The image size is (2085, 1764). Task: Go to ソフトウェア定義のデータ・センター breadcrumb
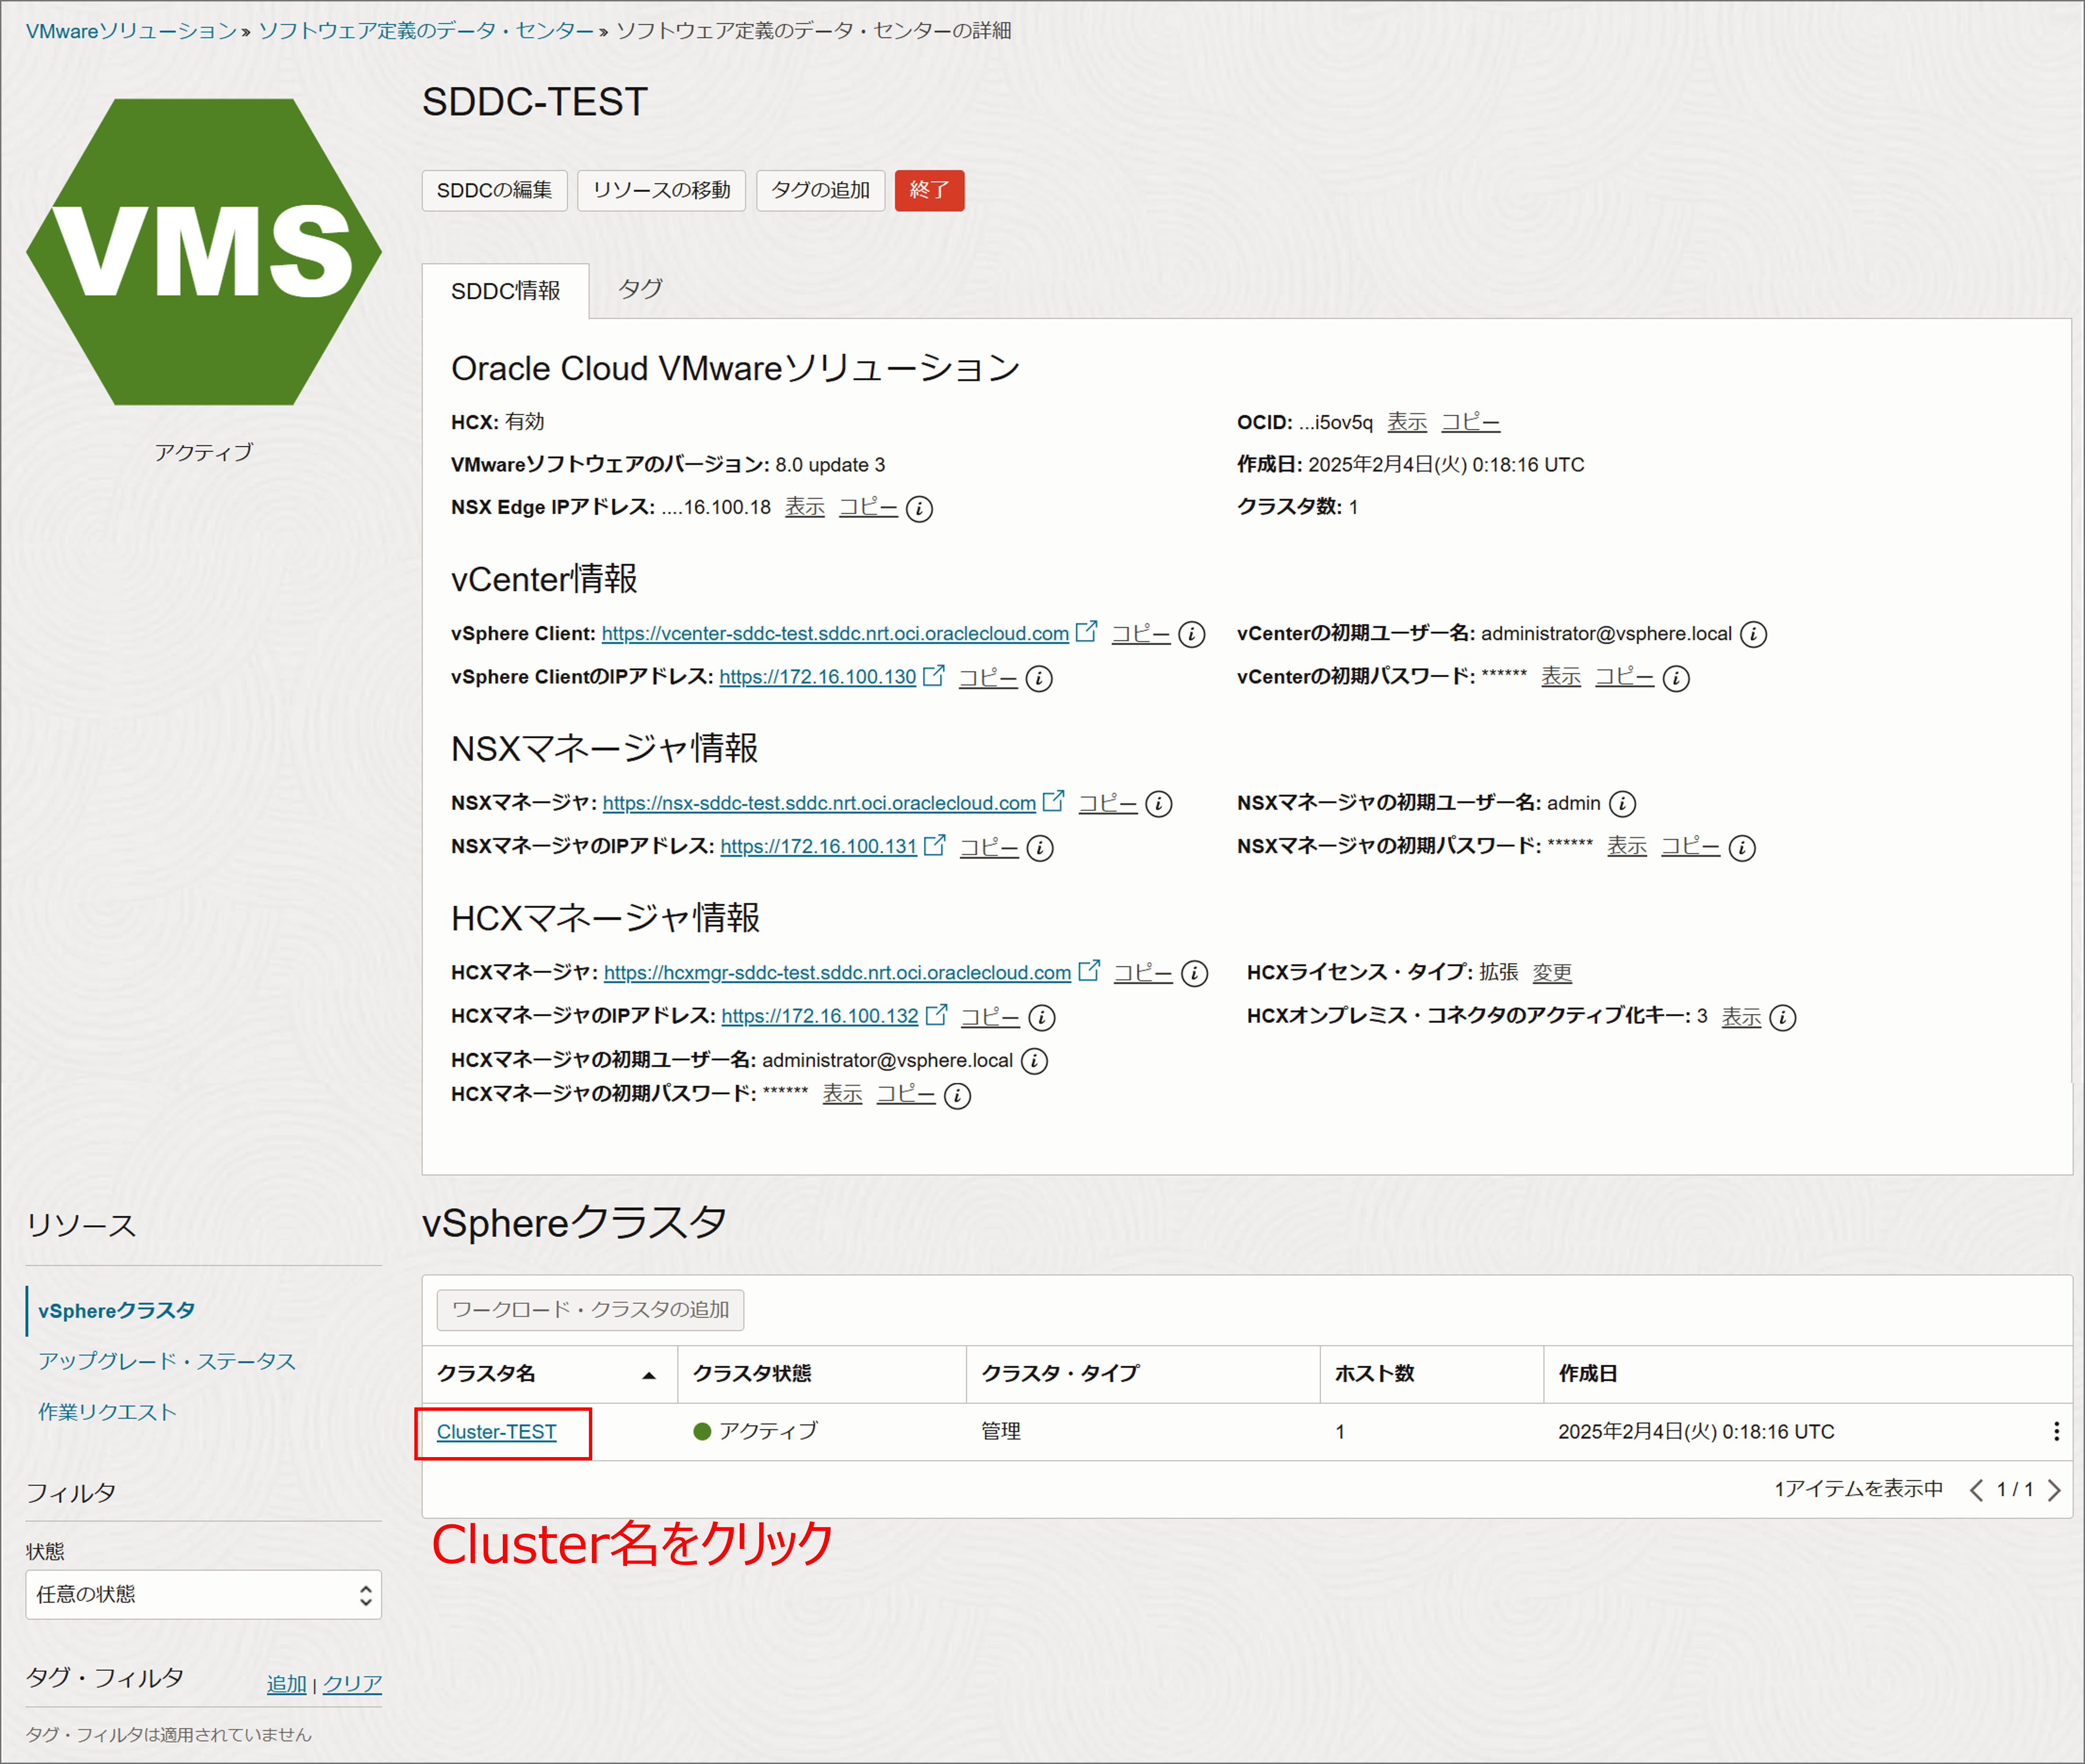pos(426,31)
